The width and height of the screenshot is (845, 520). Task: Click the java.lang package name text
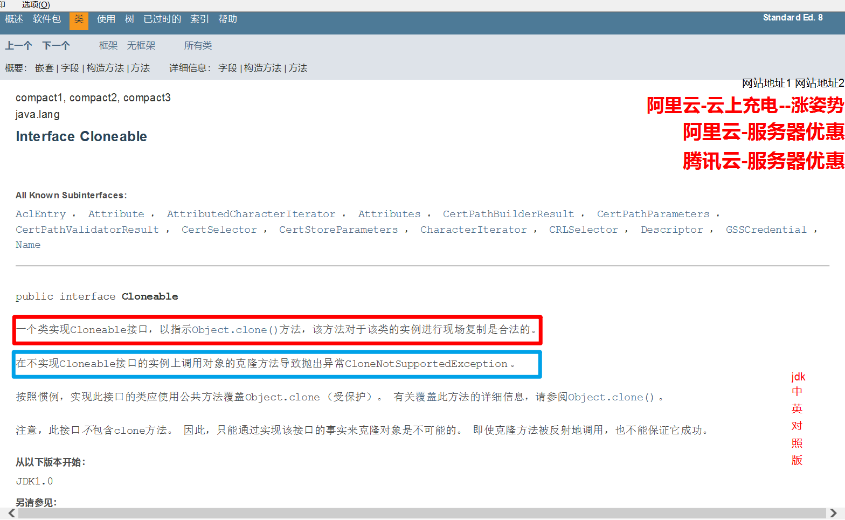click(x=38, y=114)
